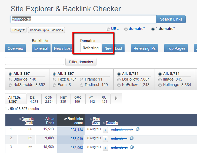Filter by Image: 845
Screen dimensions: 197x153
click(x=160, y=79)
